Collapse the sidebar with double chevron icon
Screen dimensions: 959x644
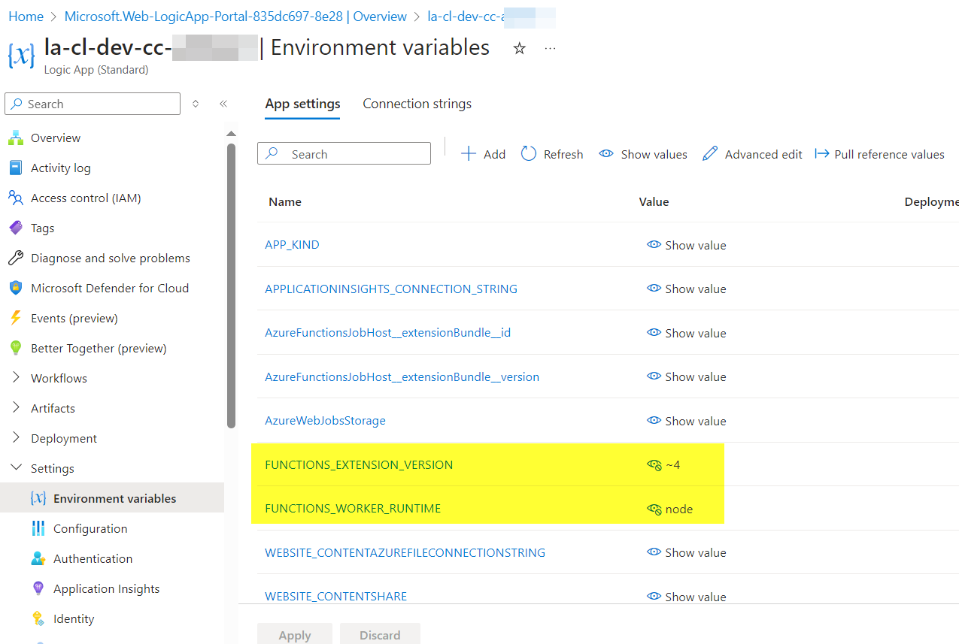coord(223,104)
